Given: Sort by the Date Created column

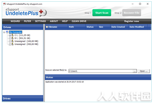Looking at the screenshot, I should tap(119, 27).
